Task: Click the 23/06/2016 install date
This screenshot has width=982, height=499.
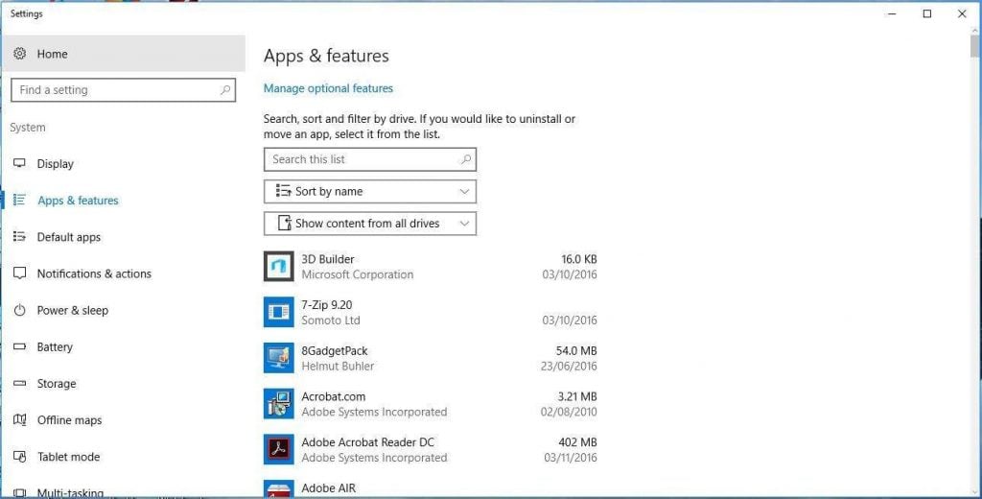Action: pos(569,367)
